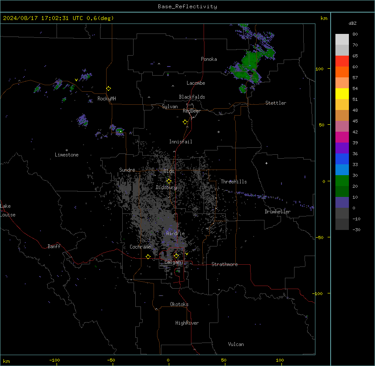Click the purple 10 dBZ color swatch
The width and height of the screenshot is (375, 366).
click(x=342, y=203)
